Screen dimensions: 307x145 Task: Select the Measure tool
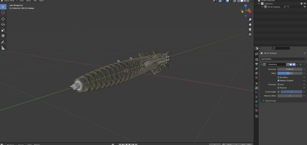tap(3, 48)
